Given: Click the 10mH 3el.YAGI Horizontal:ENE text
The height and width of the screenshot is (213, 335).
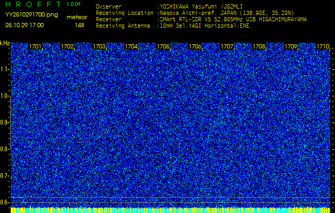Looking at the screenshot, I should tap(205, 26).
